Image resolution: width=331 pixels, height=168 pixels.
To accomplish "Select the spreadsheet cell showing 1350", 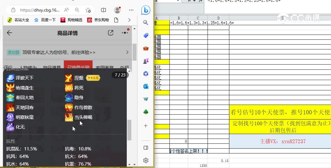I will [198, 166].
